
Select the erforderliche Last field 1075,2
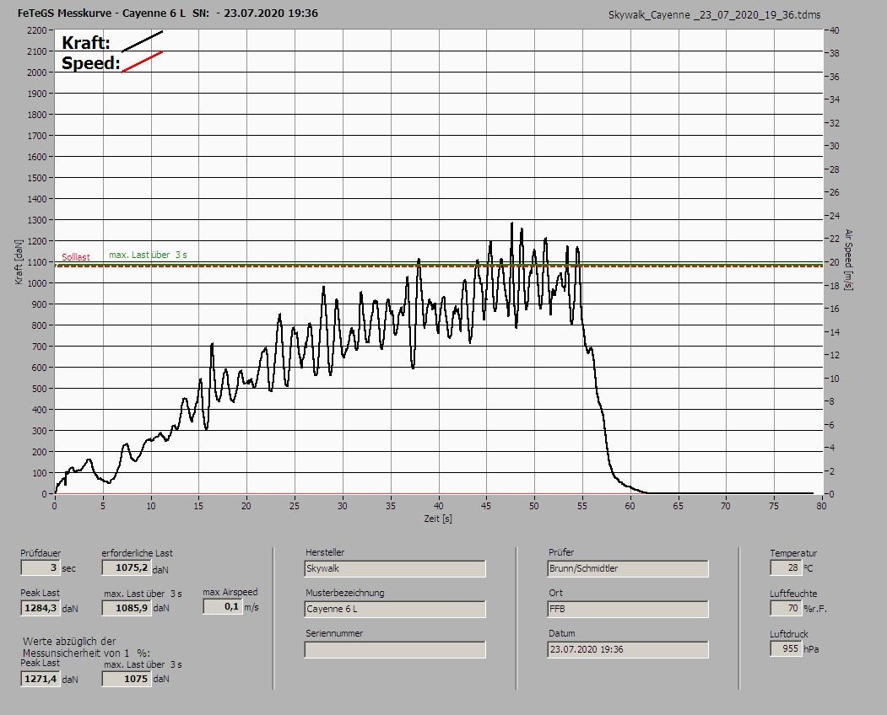(126, 567)
